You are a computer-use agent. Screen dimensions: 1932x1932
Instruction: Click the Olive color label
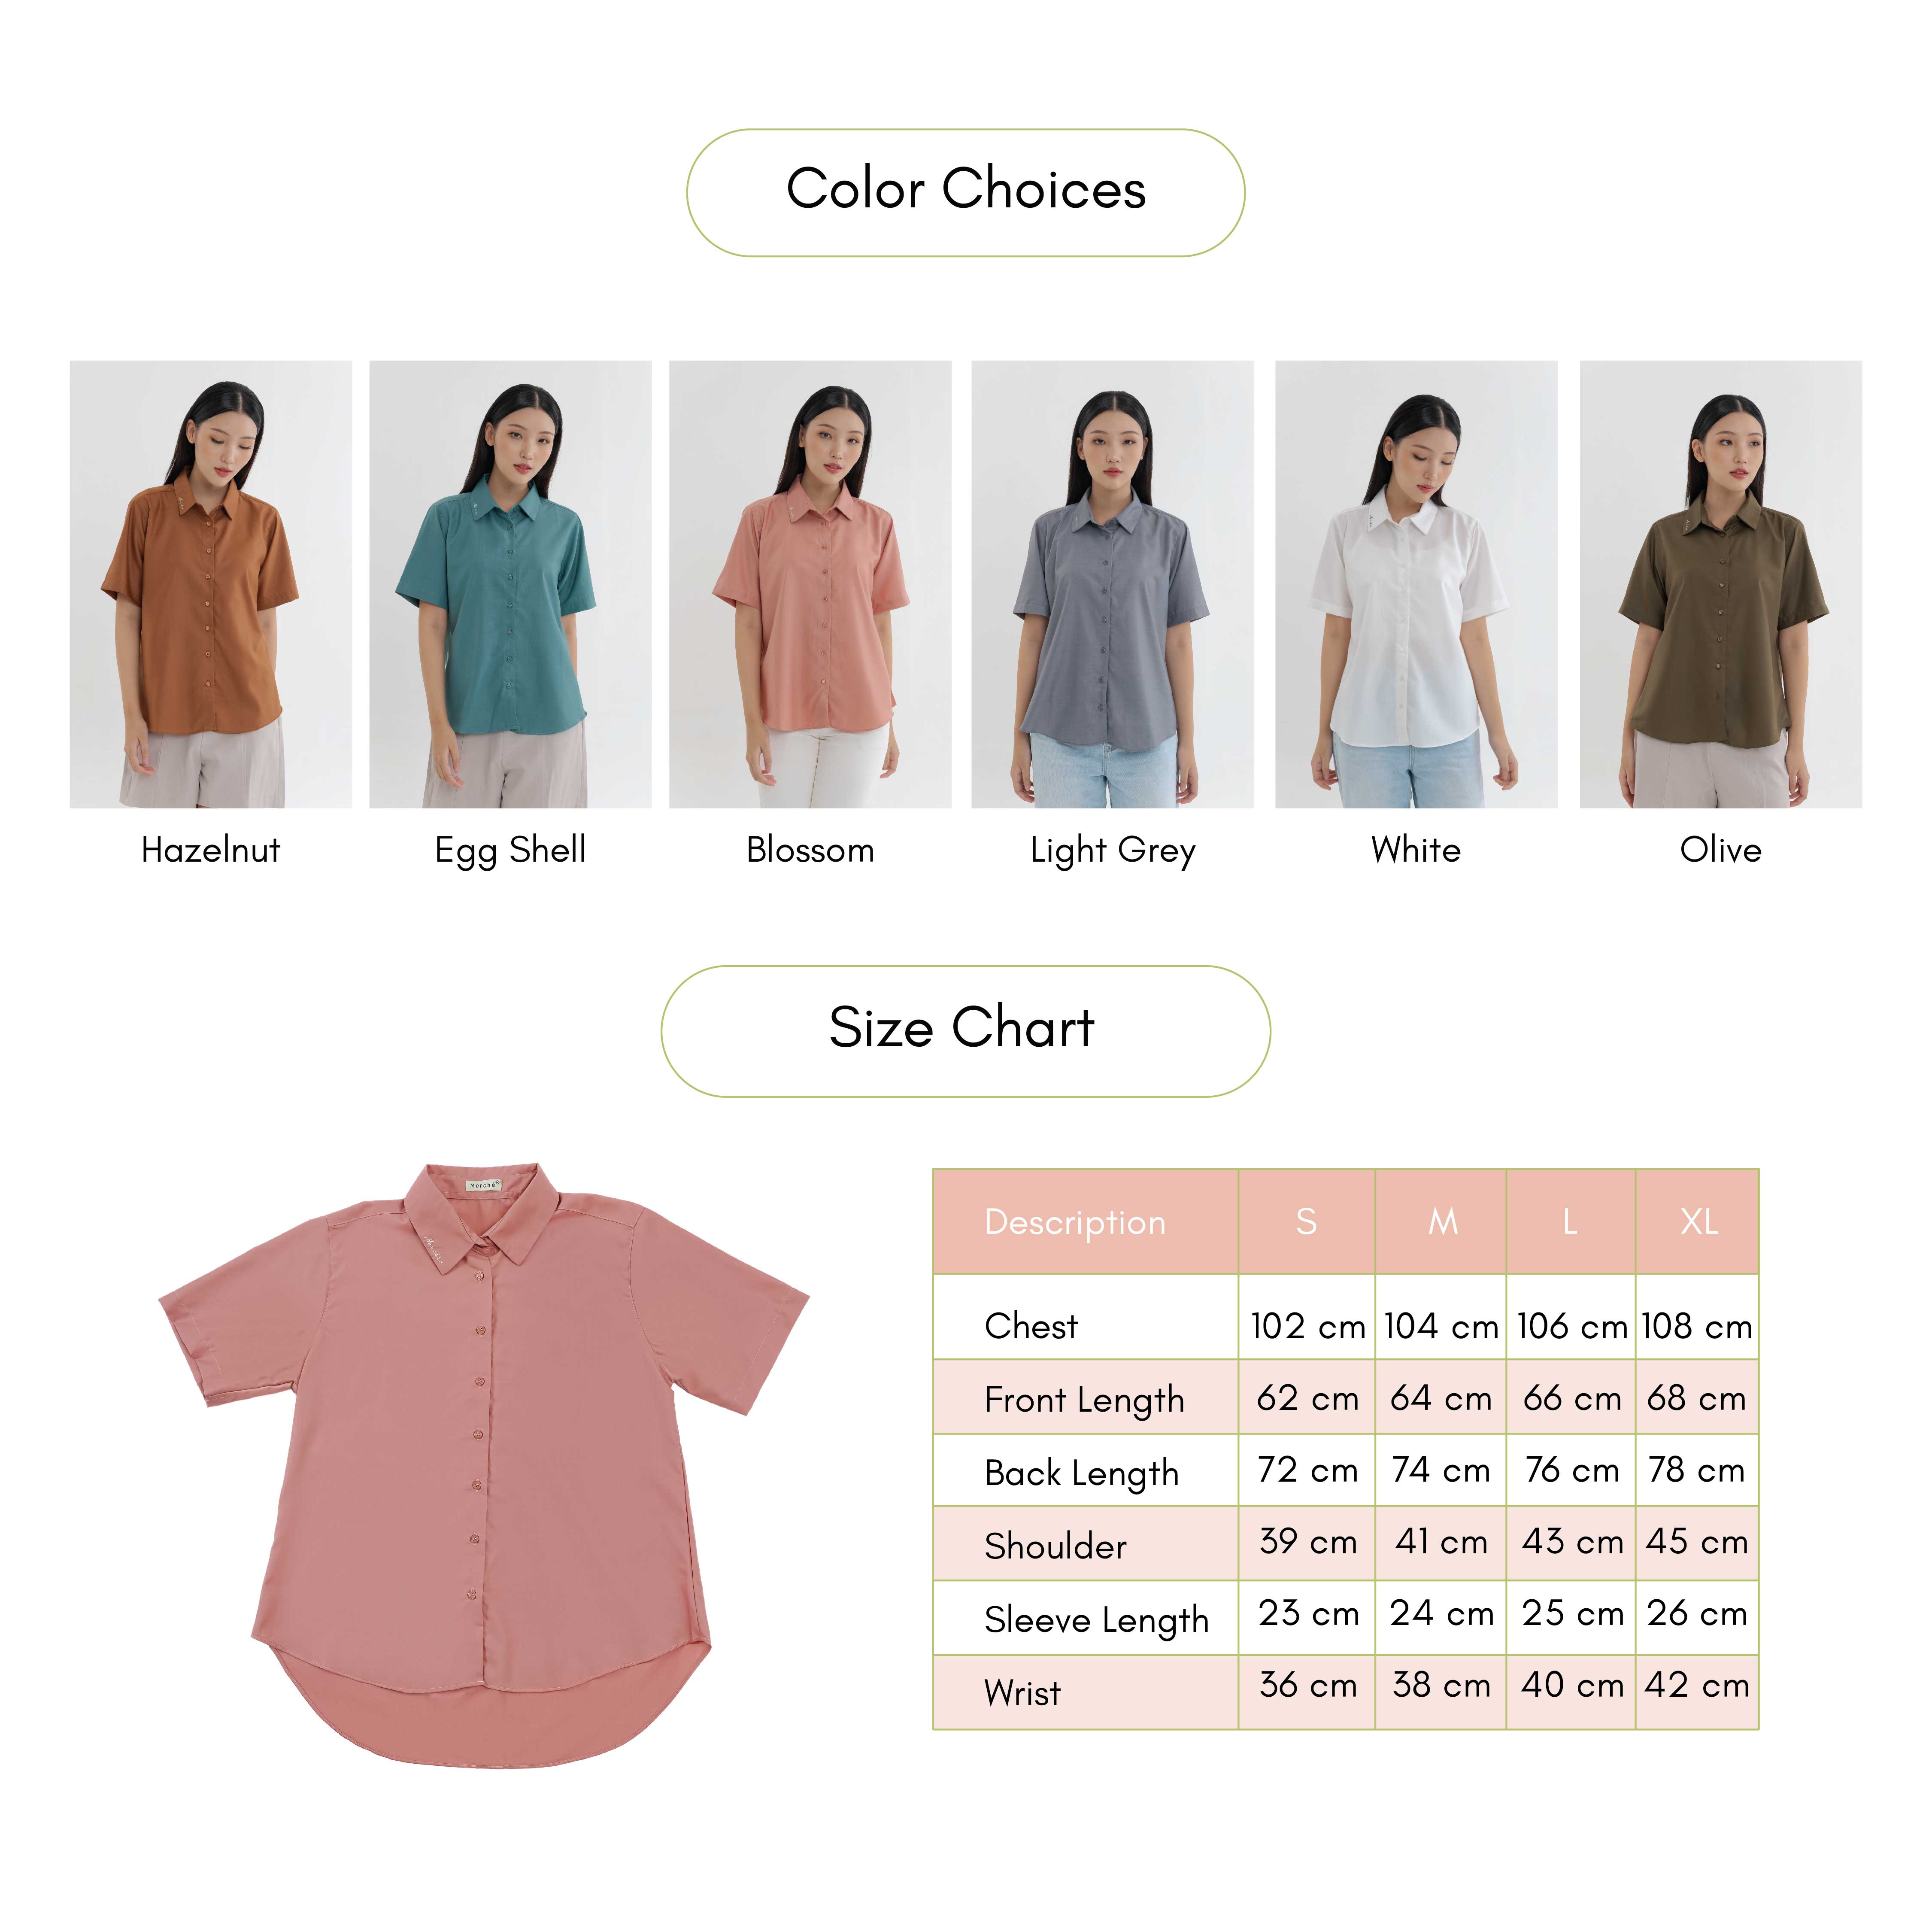click(x=1720, y=850)
